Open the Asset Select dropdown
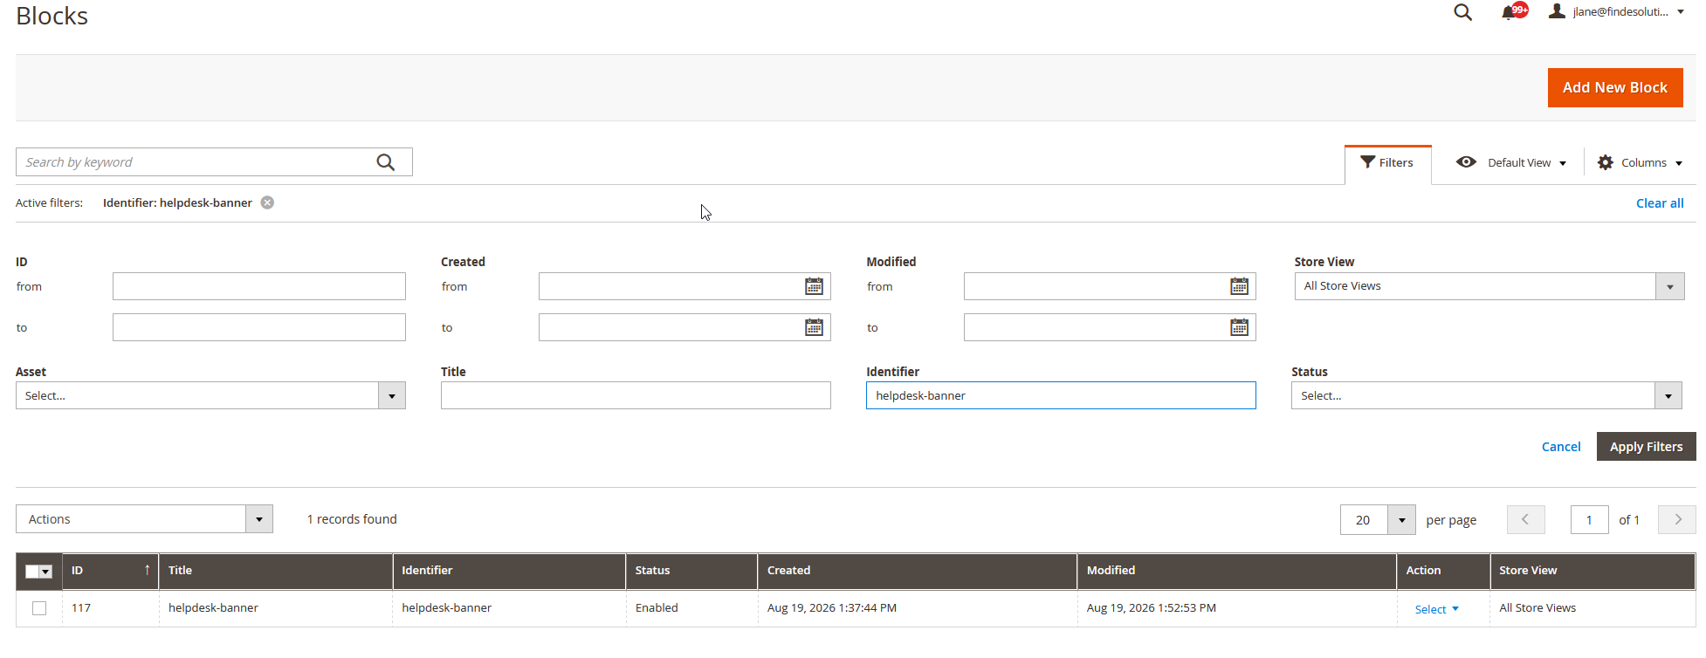The width and height of the screenshot is (1706, 658). coord(210,395)
